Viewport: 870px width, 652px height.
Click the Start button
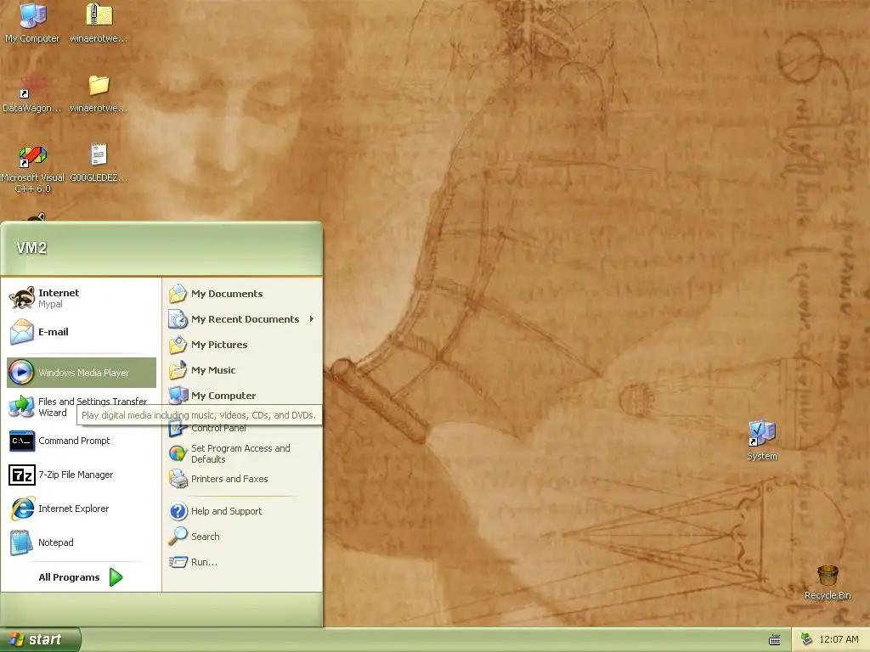tap(40, 639)
